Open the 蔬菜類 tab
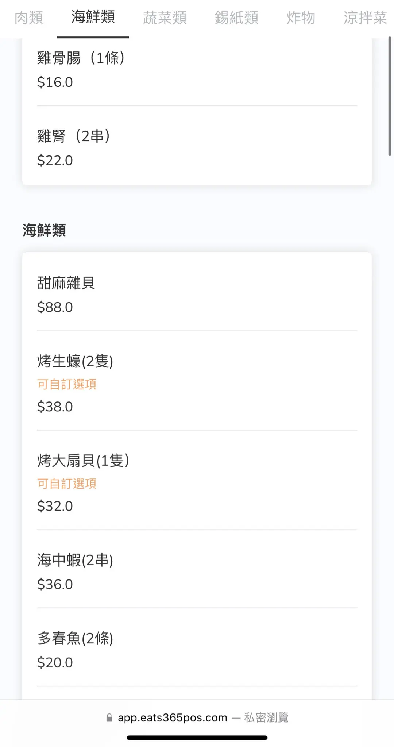 165,18
